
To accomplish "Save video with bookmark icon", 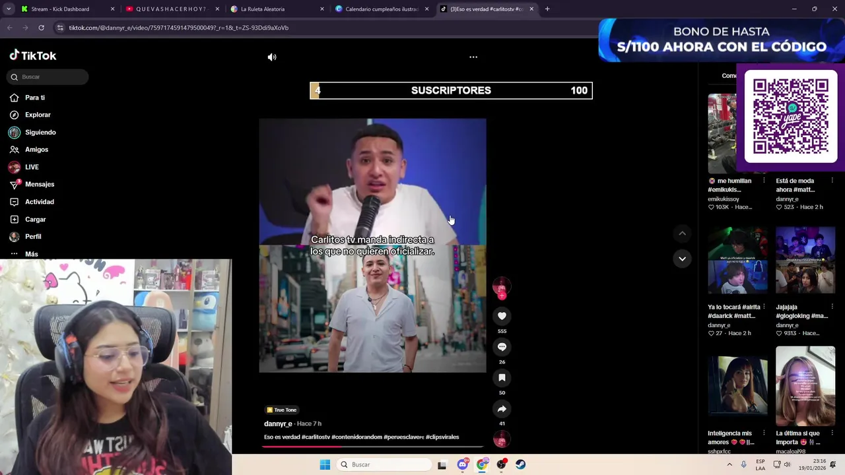I will pyautogui.click(x=502, y=378).
